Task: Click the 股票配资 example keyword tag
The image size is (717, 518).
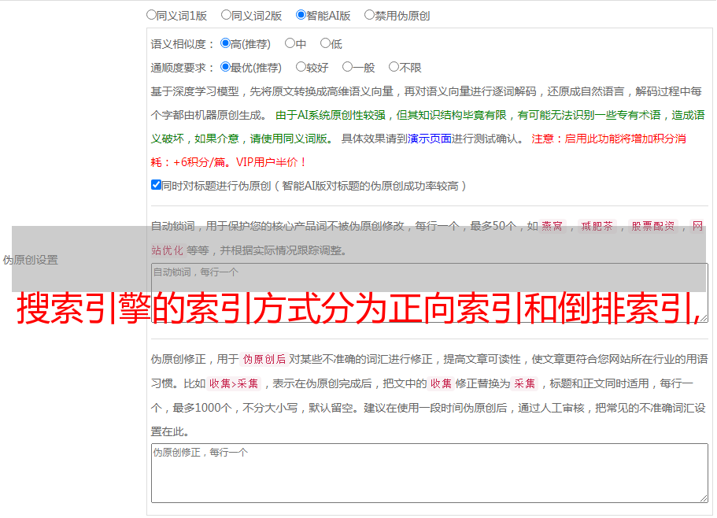Action: point(653,226)
